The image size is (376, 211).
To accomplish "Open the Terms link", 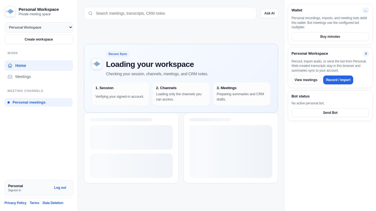I will click(34, 203).
